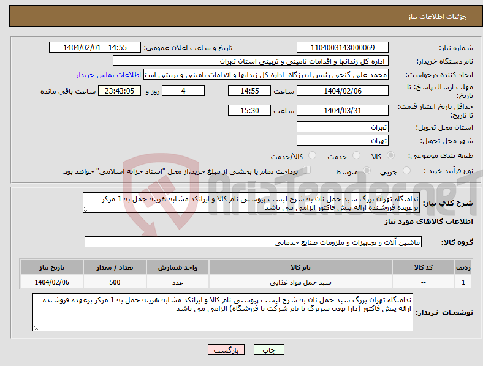483x366 pixels.
Task: Click the بازگشت (back) button
Action: pyautogui.click(x=226, y=349)
